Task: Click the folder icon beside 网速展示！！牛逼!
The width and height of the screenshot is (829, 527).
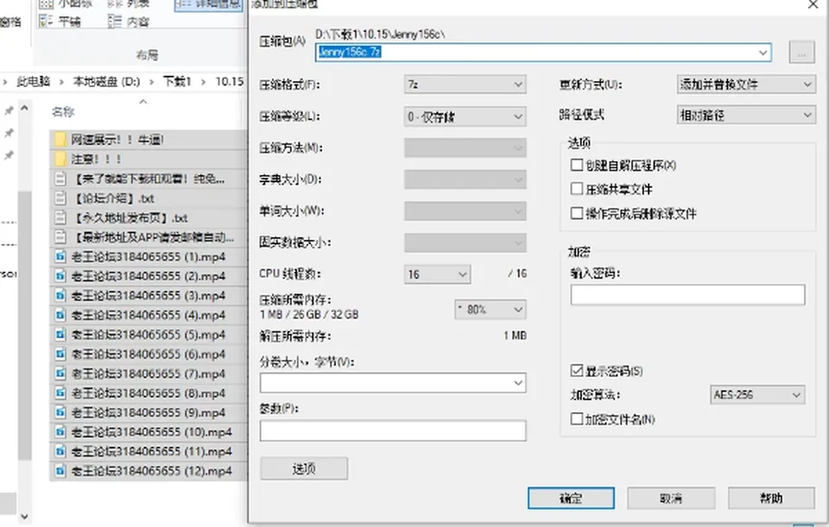Action: point(60,140)
